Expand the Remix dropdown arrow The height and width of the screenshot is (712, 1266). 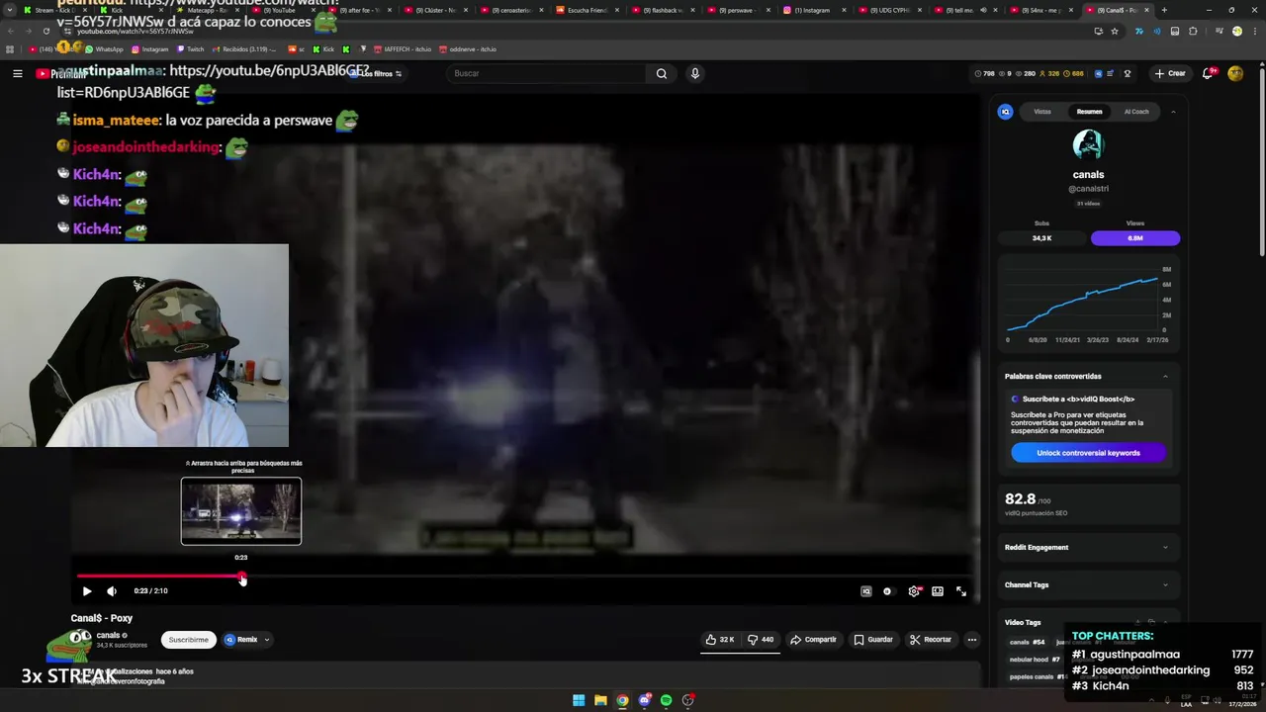pyautogui.click(x=267, y=640)
